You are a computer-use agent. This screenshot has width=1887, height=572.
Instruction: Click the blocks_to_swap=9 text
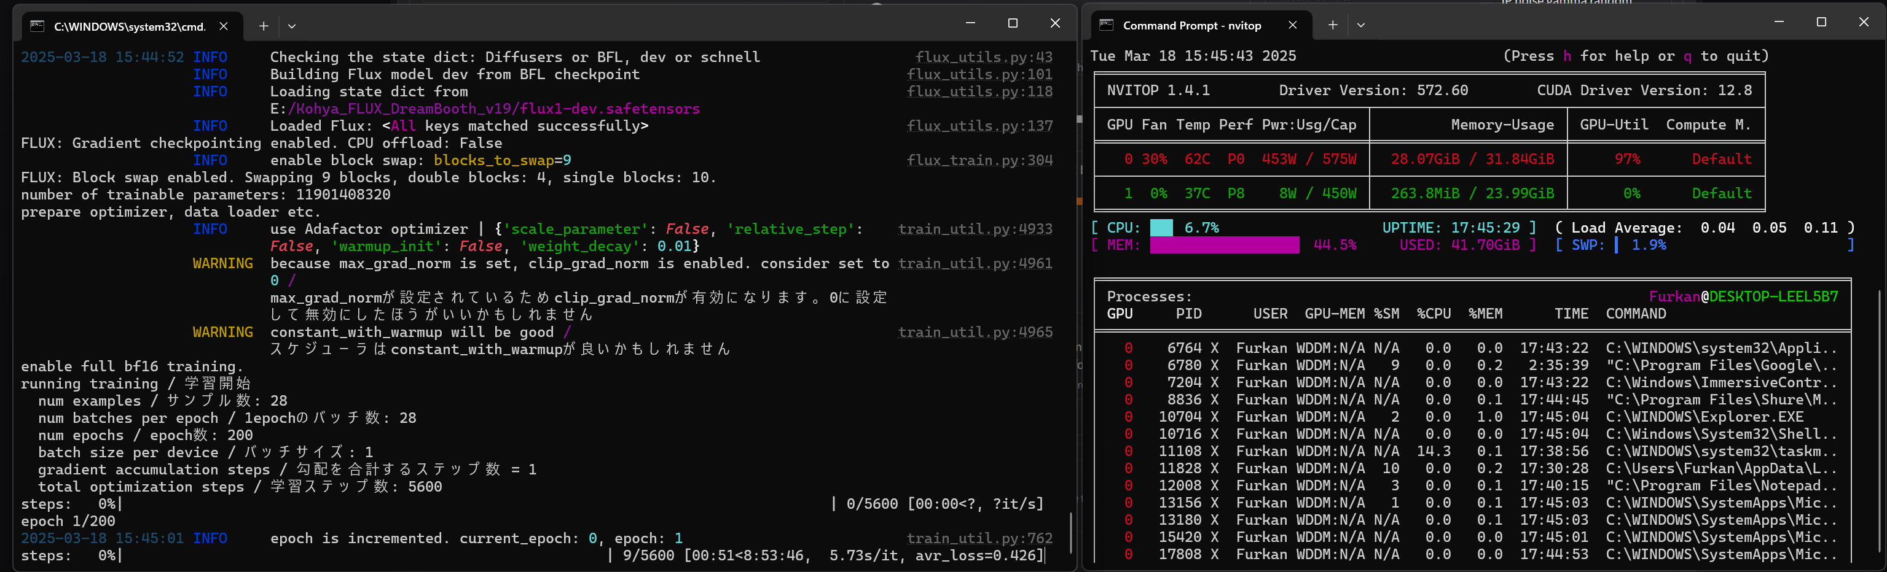503,160
